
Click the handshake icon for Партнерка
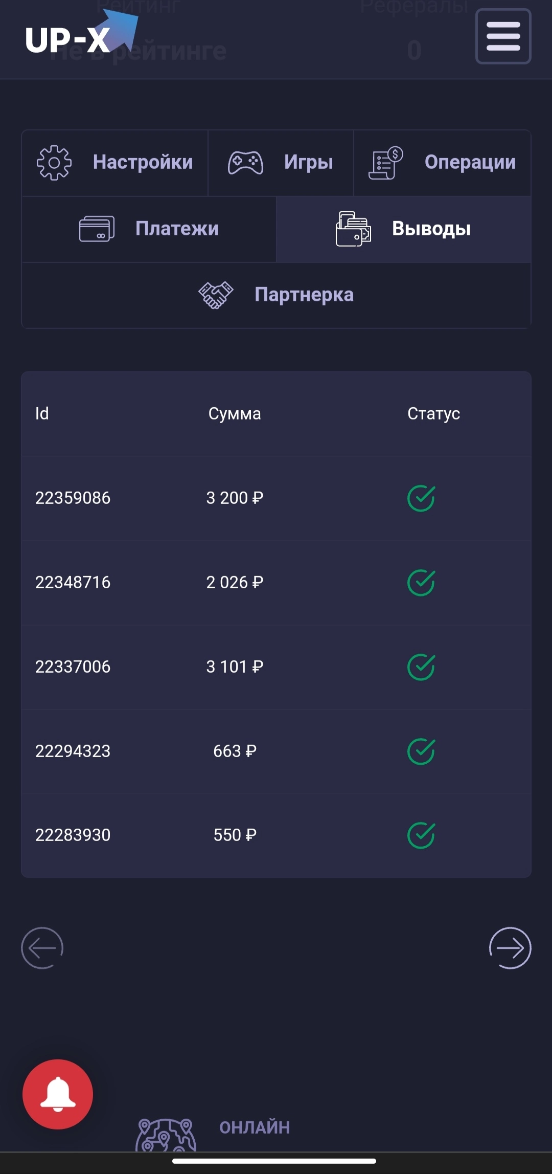[x=216, y=295]
